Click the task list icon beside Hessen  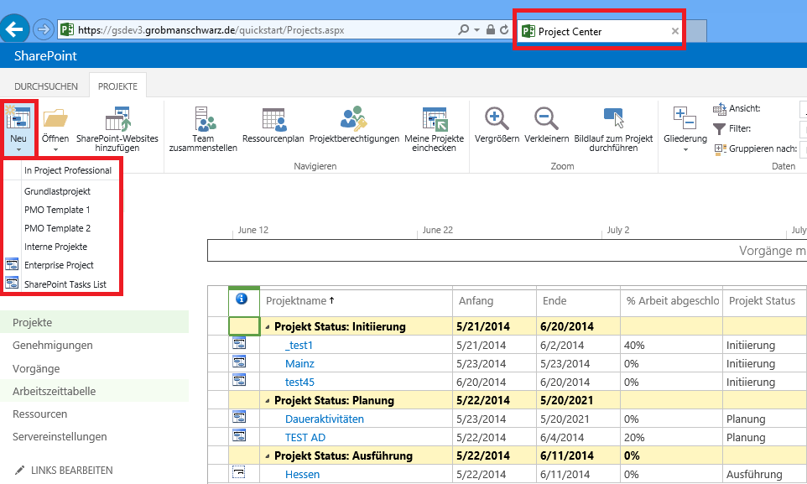(x=239, y=472)
